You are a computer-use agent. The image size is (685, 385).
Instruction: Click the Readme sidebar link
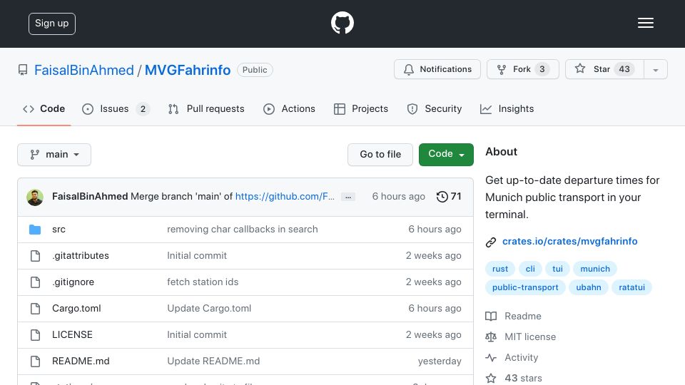pos(523,316)
